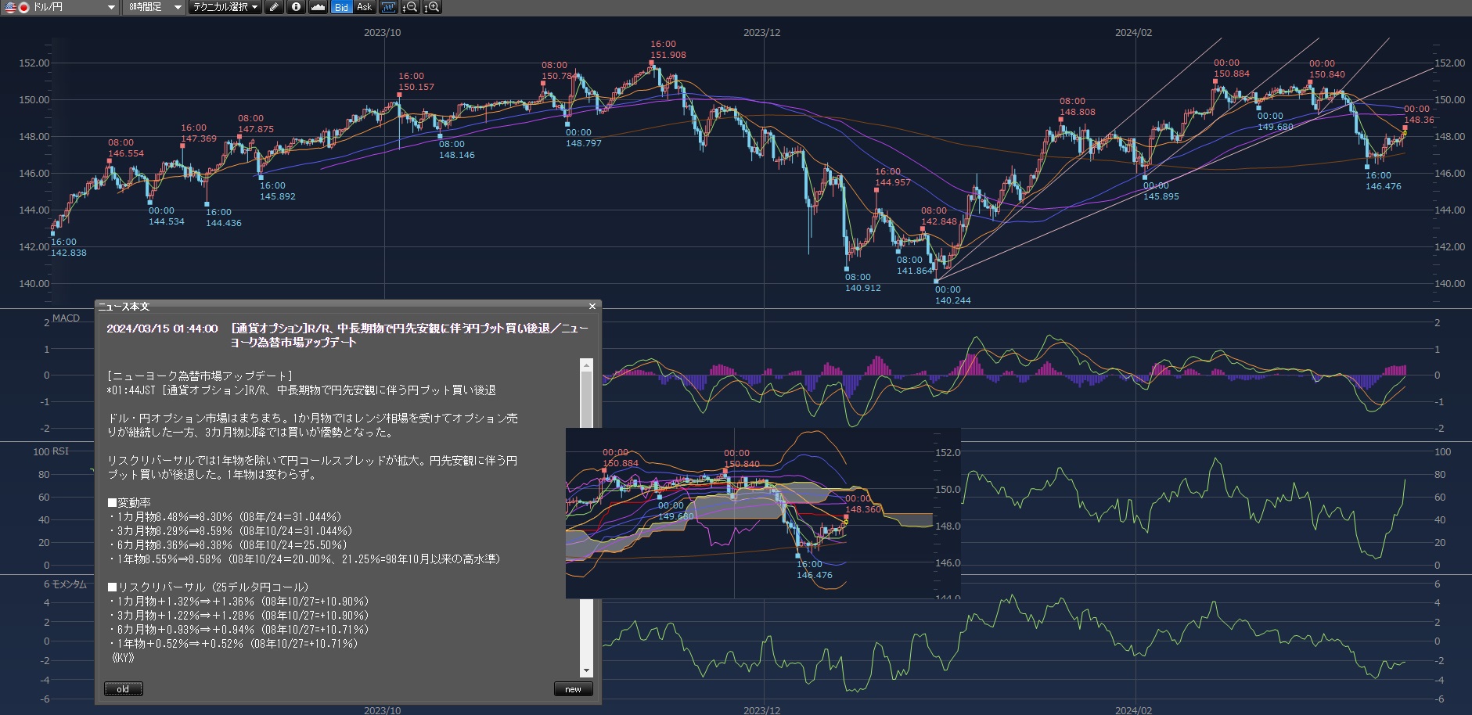Open the 8時間足 timeframe dropdown

click(x=178, y=7)
